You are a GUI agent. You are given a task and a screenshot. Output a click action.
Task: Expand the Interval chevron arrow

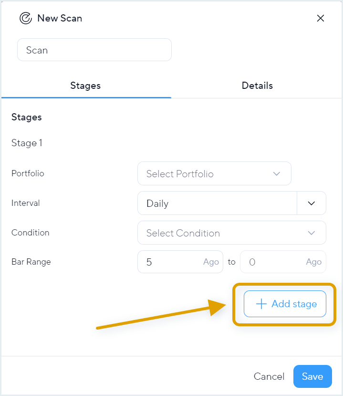pos(312,203)
